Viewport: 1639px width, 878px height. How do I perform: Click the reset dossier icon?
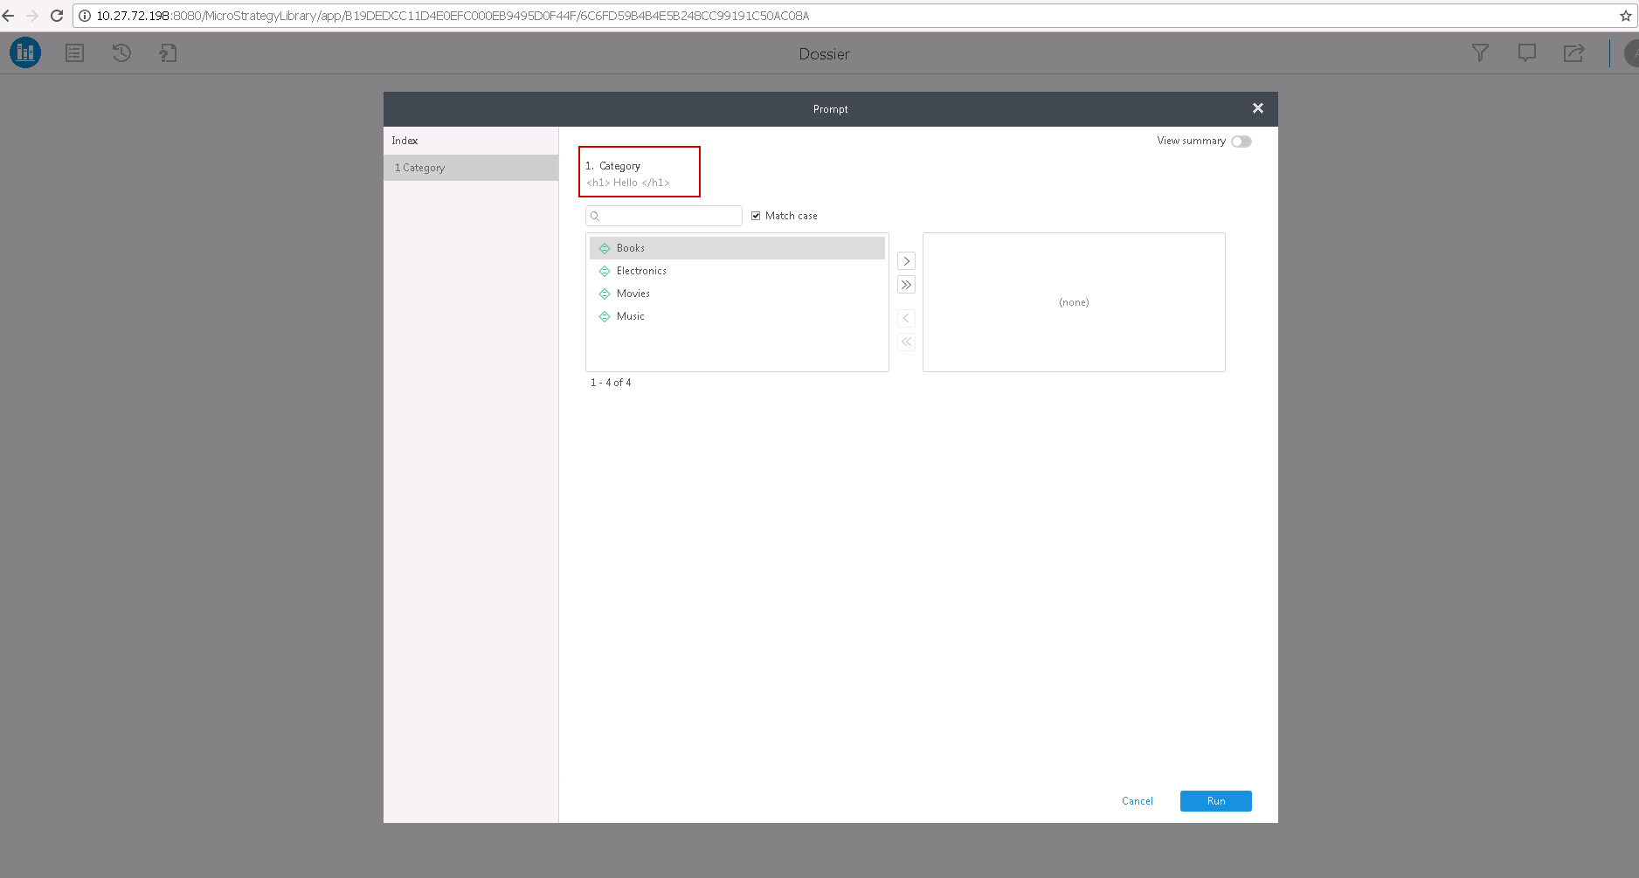[121, 53]
